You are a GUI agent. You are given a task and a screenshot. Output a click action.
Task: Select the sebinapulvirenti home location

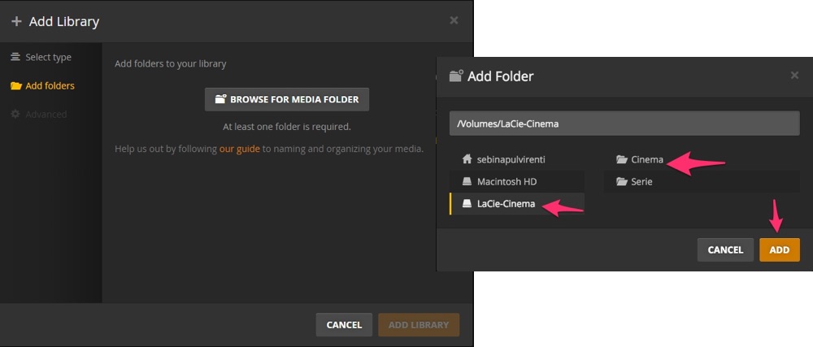511,159
